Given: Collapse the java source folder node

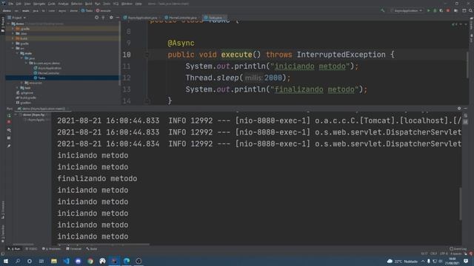Looking at the screenshot, I should pos(22,58).
